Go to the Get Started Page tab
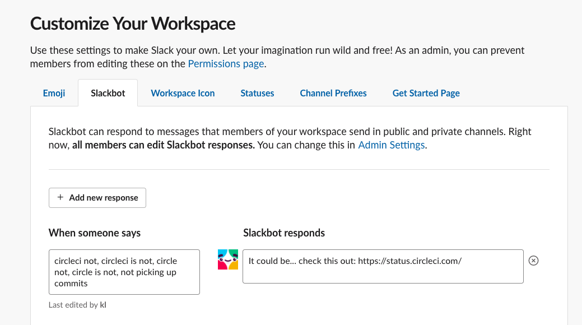Screen dimensions: 582x325 [426, 93]
